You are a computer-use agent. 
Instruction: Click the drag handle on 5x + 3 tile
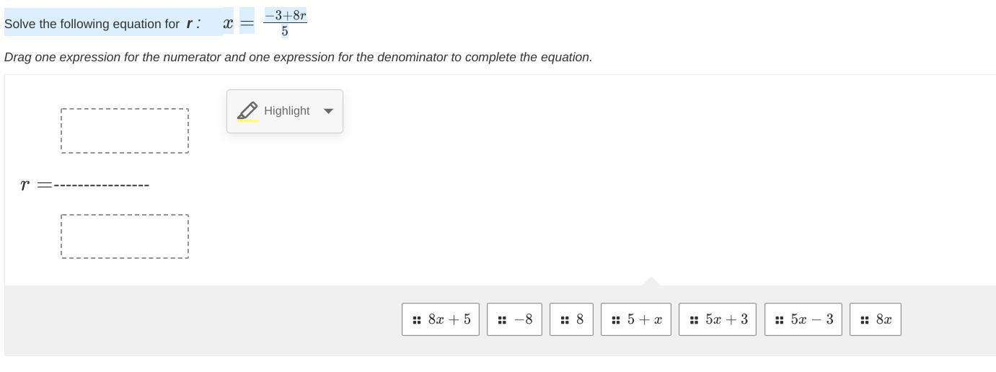[x=694, y=320]
